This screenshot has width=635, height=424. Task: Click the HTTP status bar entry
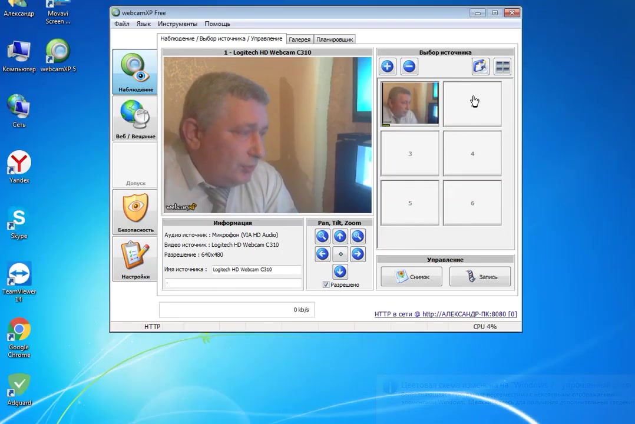[x=152, y=326]
